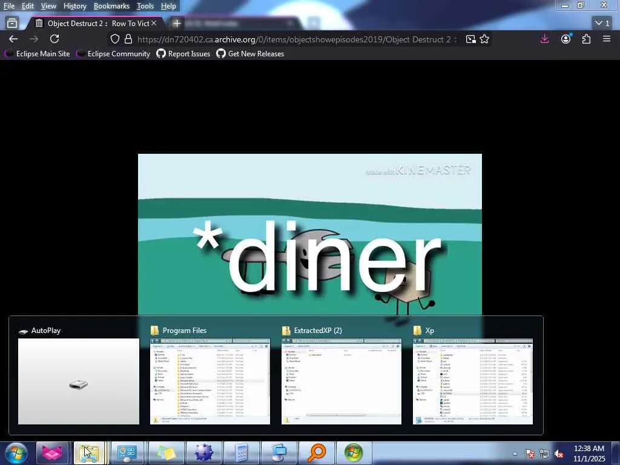Expand the list all tabs dropdown
The height and width of the screenshot is (465, 620).
tap(602, 24)
